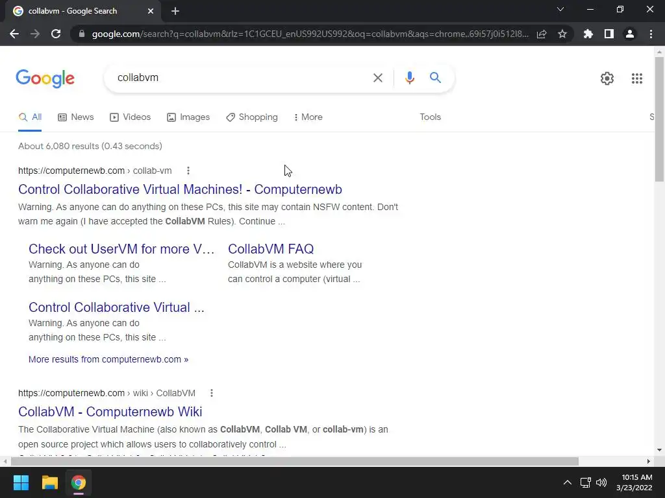Click the About 6,080 results text
The width and height of the screenshot is (665, 498).
pyautogui.click(x=90, y=146)
